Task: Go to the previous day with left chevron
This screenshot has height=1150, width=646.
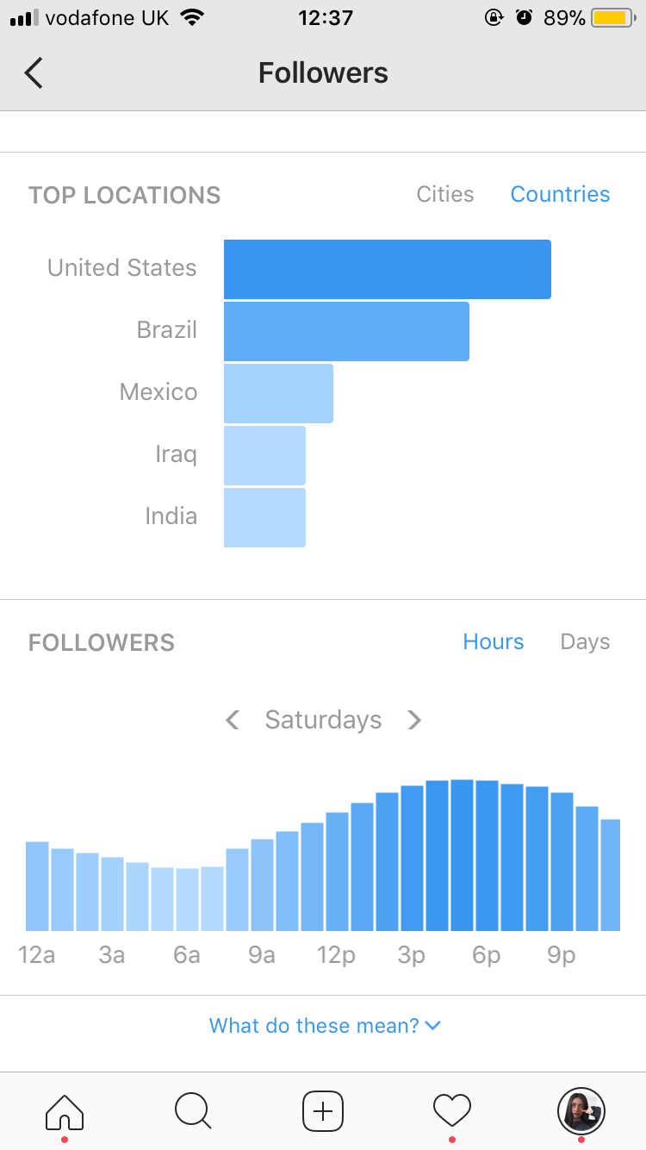Action: click(x=233, y=719)
